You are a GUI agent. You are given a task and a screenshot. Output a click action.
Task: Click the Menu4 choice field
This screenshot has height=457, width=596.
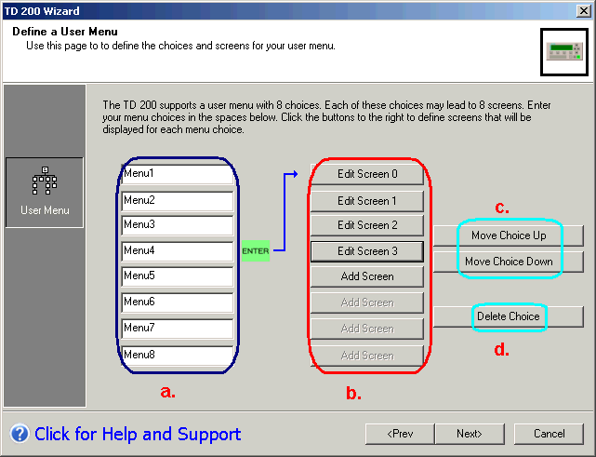[178, 251]
